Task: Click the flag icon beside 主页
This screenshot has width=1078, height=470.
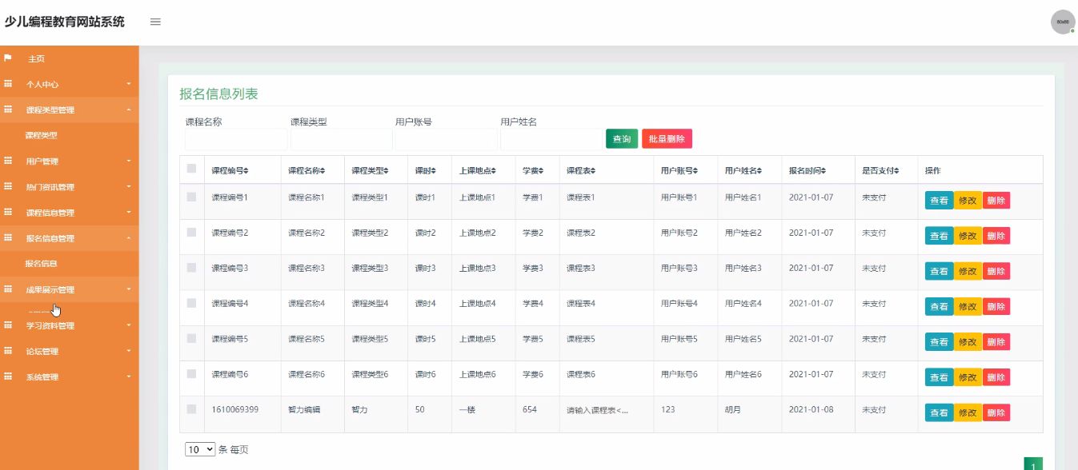Action: [x=8, y=58]
